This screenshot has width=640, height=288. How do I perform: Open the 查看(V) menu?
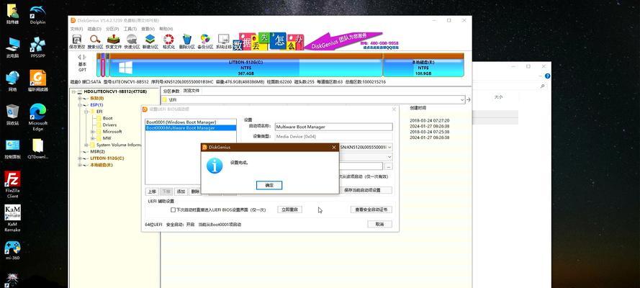tap(148, 29)
